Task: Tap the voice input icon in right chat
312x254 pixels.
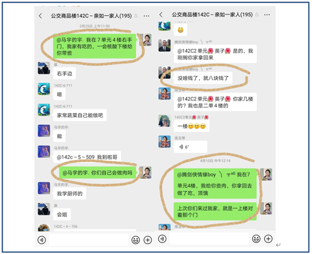Action: point(162,239)
